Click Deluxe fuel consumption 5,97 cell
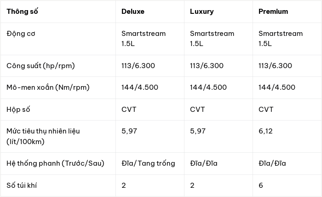Image resolution: width=322 pixels, height=197 pixels. [x=129, y=131]
